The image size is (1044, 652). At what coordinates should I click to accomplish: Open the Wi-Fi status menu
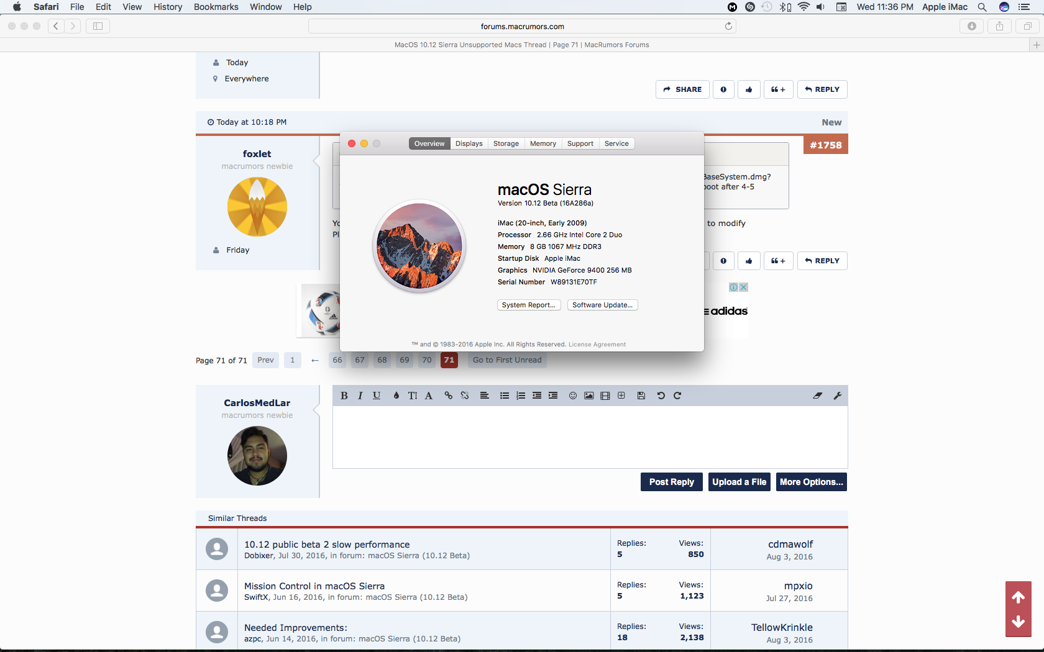tap(804, 7)
